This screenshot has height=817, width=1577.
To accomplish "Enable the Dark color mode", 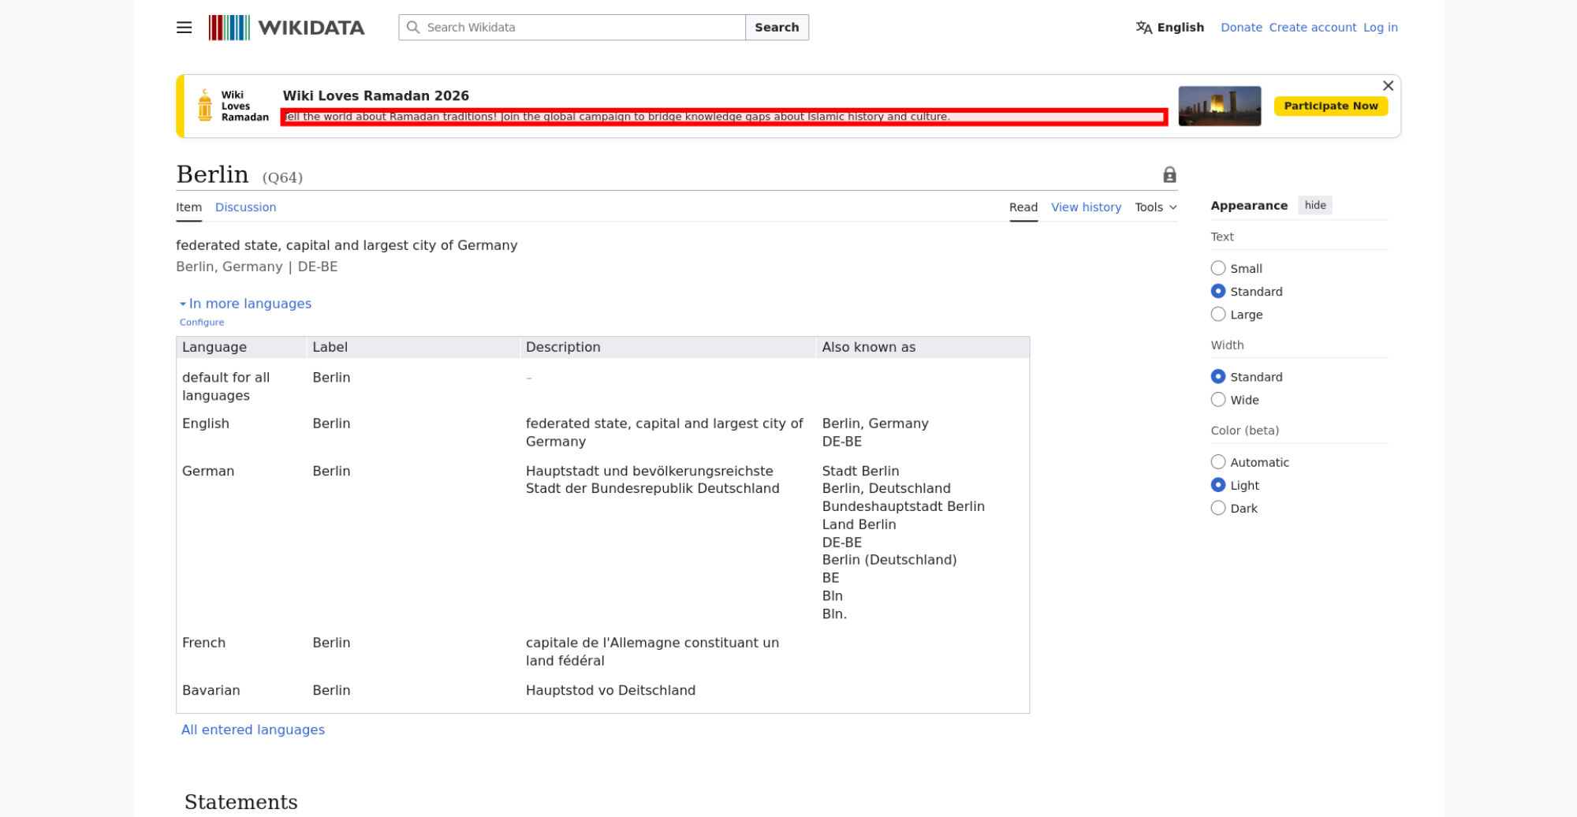I will 1218,509.
